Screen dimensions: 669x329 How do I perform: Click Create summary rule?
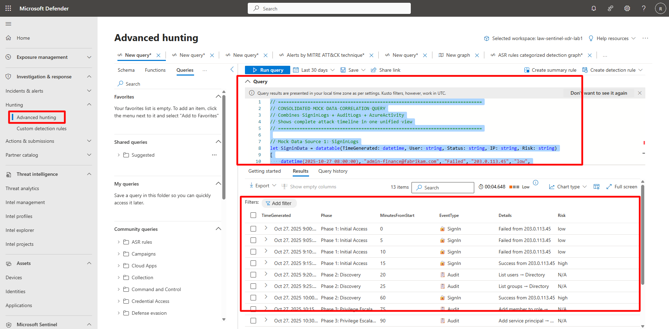[550, 70]
